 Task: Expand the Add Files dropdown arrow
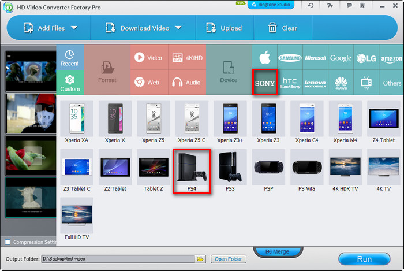[74, 28]
